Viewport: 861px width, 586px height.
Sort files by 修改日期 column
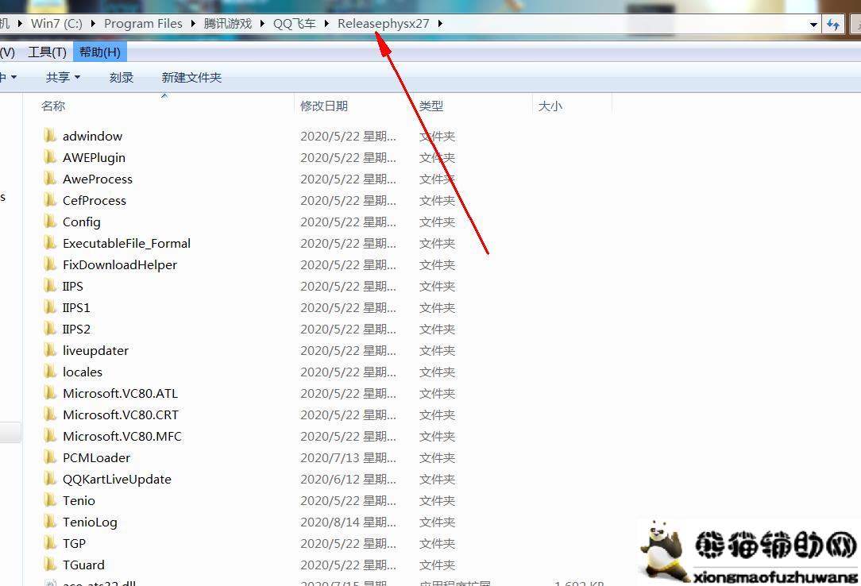click(x=324, y=106)
